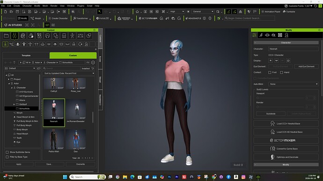Expand the Project tree folder
The image size is (323, 181).
coord(8,79)
